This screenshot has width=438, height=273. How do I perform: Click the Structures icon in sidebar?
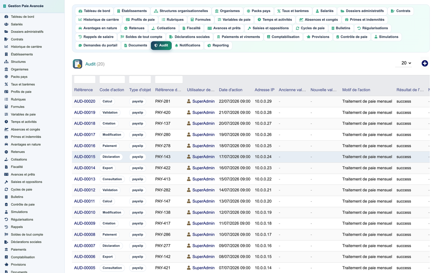[x=6, y=62]
